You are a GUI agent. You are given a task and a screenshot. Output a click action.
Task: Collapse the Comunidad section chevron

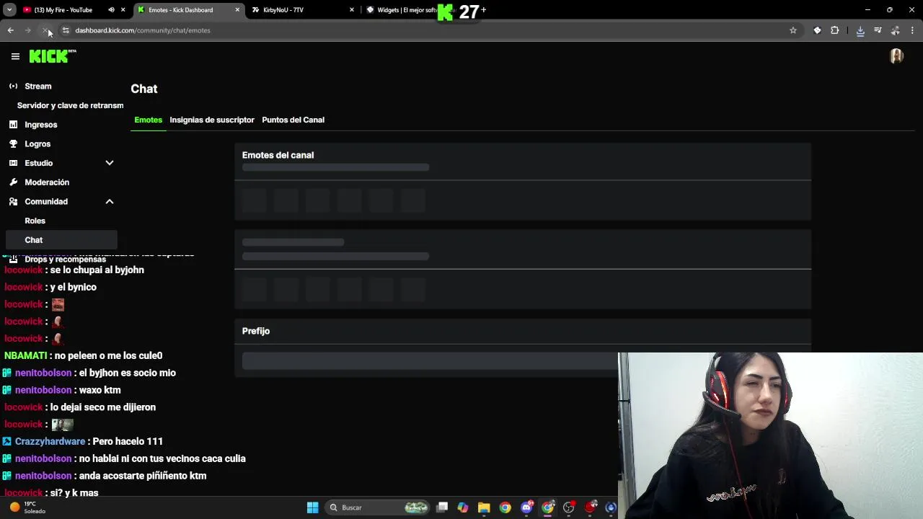(x=110, y=202)
